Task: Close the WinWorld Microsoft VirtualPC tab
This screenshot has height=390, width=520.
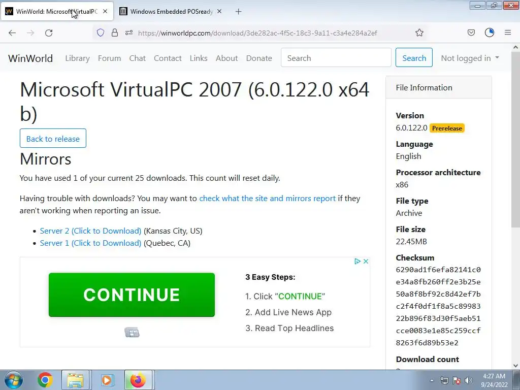Action: click(x=105, y=11)
